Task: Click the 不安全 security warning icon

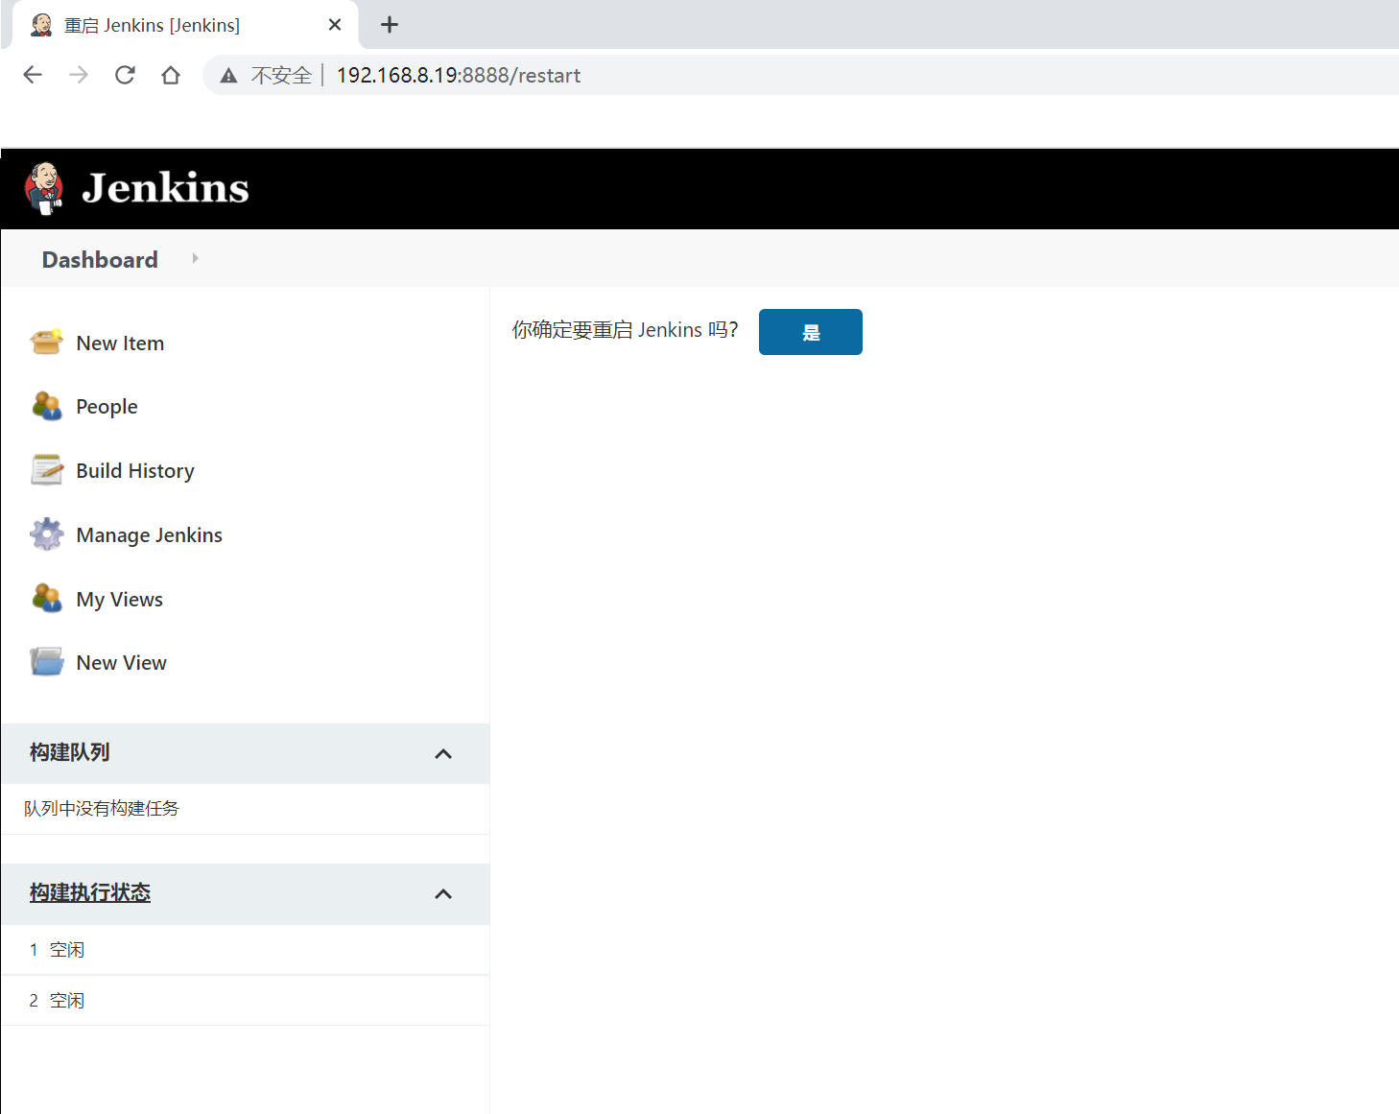Action: 228,76
